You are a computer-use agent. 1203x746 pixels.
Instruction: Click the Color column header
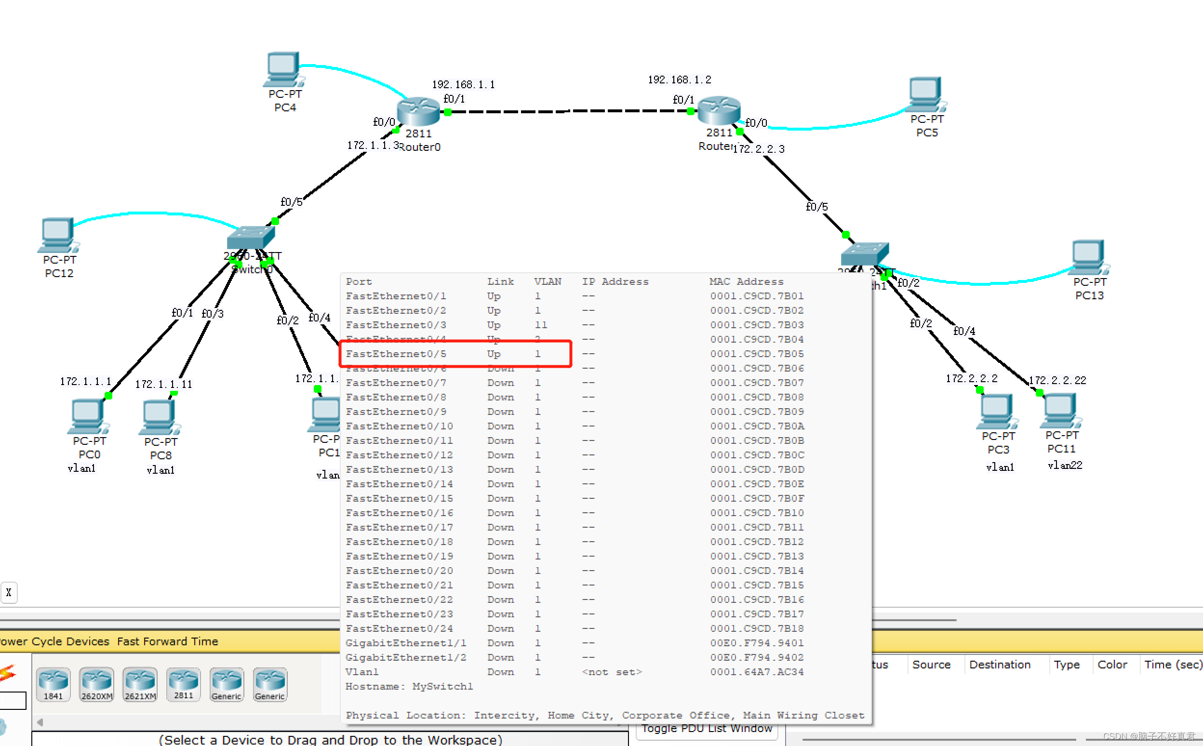click(x=1113, y=665)
